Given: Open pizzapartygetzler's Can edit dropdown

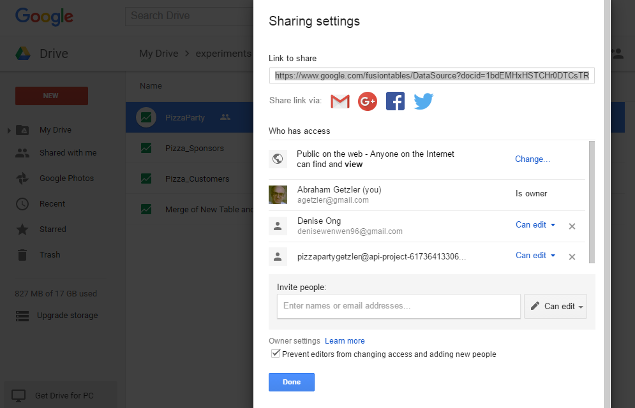Looking at the screenshot, I should (x=535, y=256).
